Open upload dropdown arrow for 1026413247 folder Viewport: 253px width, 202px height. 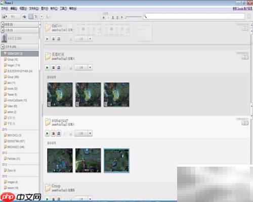pyautogui.click(x=90, y=133)
